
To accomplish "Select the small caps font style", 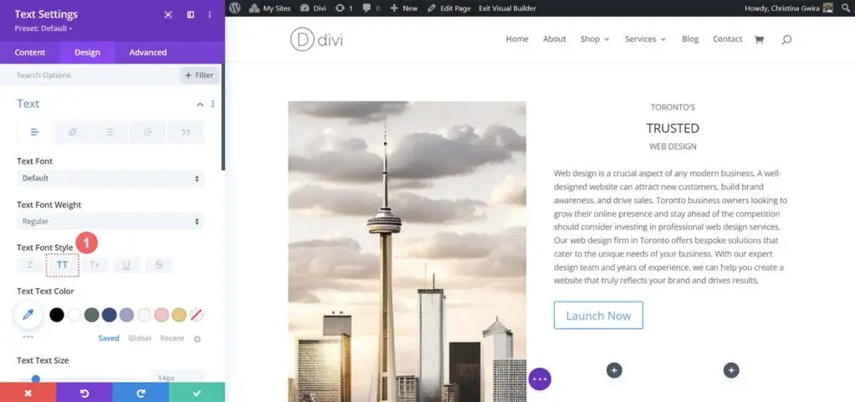I will [x=95, y=265].
